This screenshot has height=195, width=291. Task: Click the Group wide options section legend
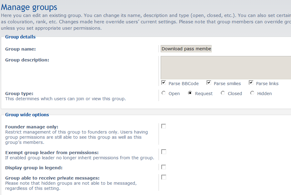27,115
